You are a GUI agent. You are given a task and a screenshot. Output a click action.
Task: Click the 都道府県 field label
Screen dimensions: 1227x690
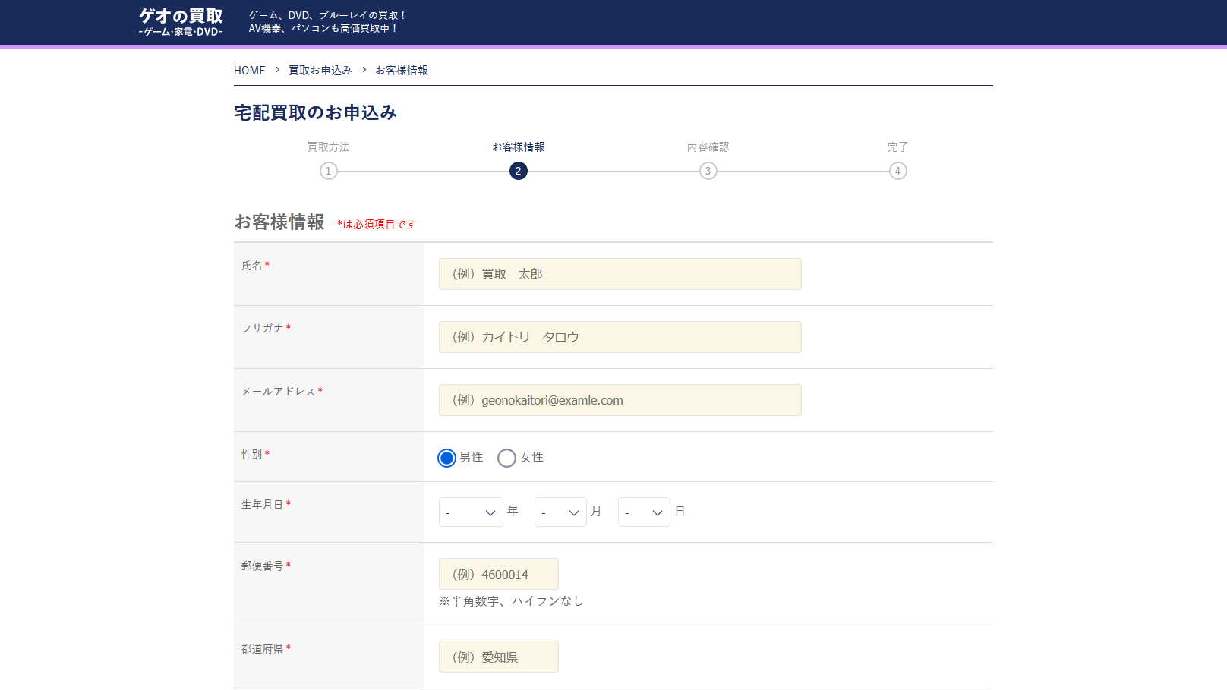click(x=266, y=649)
